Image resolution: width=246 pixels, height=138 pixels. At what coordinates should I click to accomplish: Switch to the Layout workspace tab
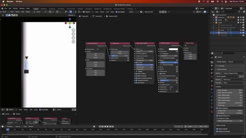(36, 9)
